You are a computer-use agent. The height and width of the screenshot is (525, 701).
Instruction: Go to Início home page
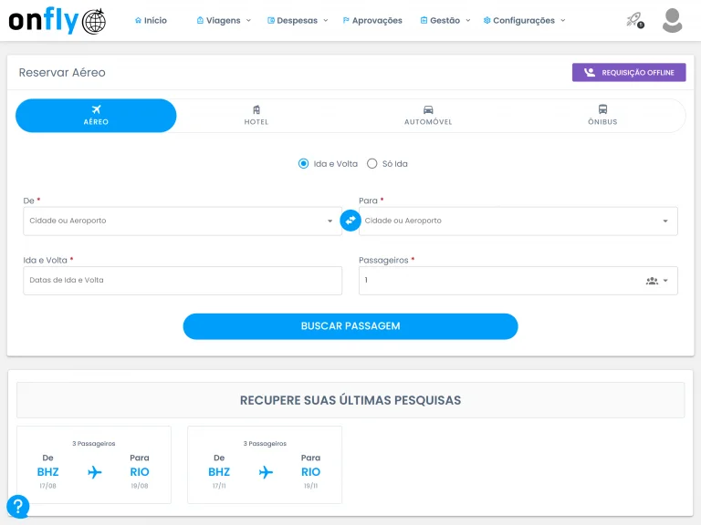pyautogui.click(x=151, y=21)
